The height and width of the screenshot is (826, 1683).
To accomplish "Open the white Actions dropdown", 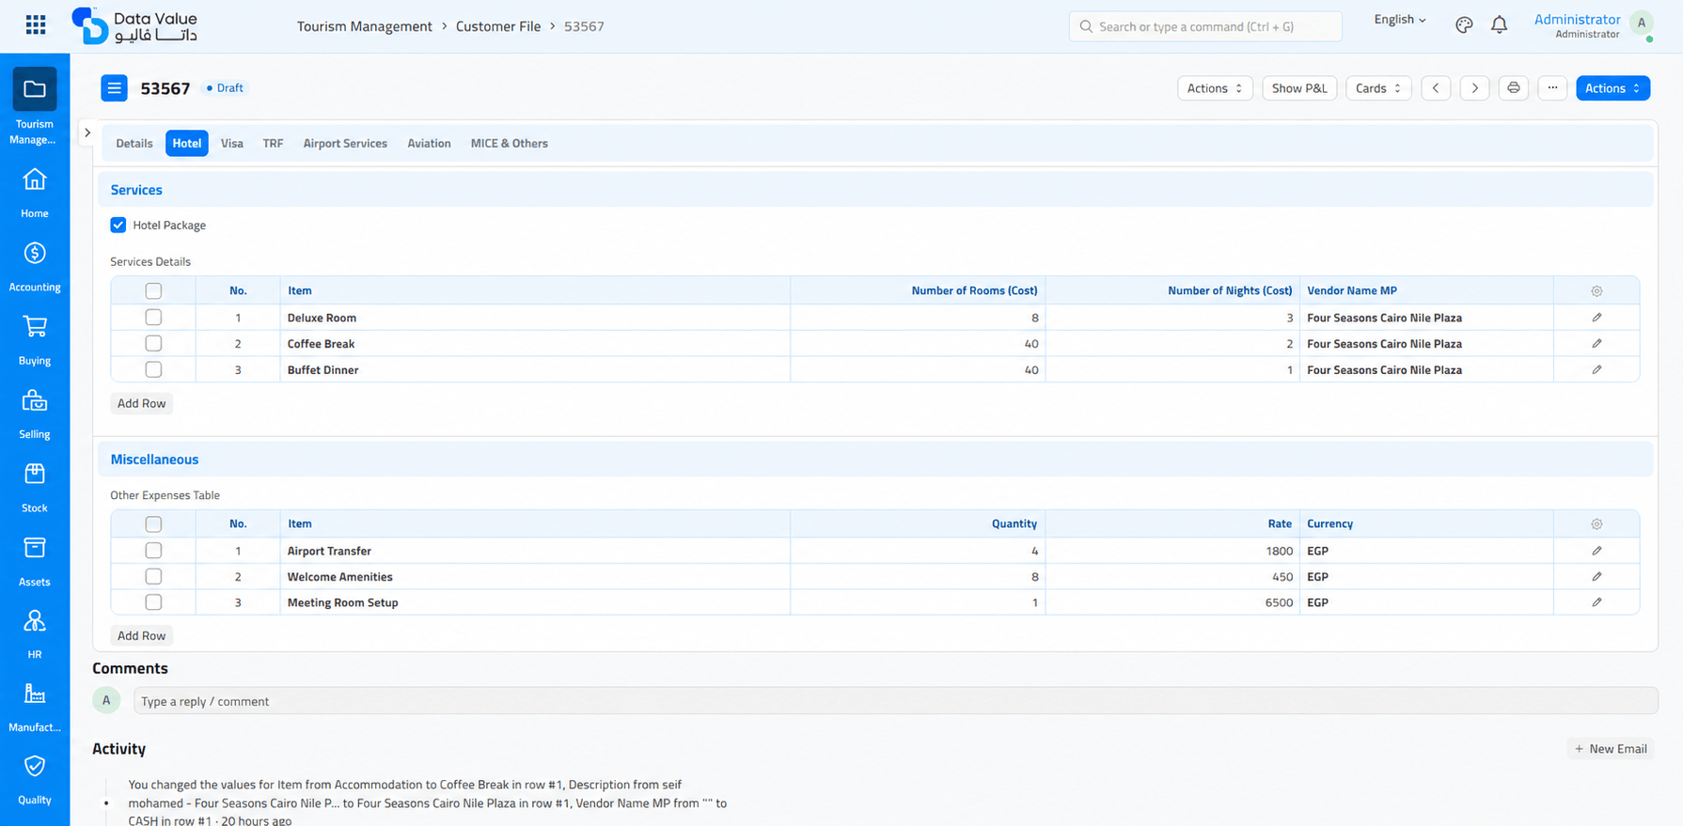I will click(1215, 88).
